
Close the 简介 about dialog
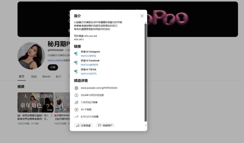142,16
